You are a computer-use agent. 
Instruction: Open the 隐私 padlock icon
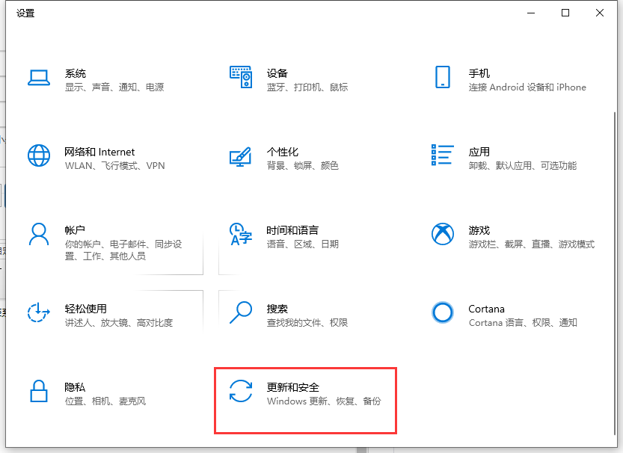pos(39,391)
